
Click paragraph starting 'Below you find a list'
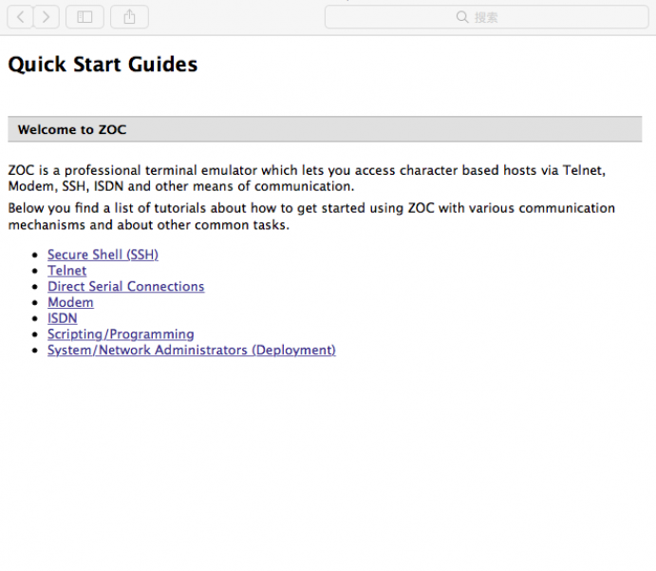[311, 217]
